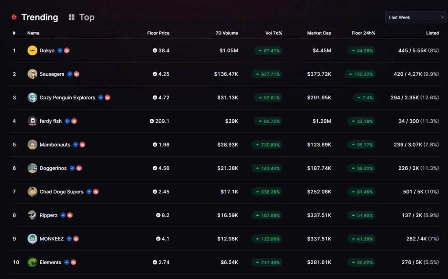This screenshot has width=448, height=279.
Task: Open the Sausagers collection name link
Action: [x=52, y=74]
